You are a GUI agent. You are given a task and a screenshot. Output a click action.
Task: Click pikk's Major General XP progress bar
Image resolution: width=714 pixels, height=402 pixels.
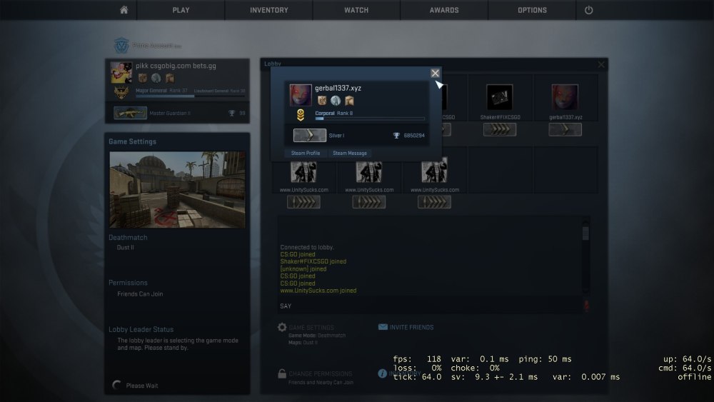pos(191,96)
